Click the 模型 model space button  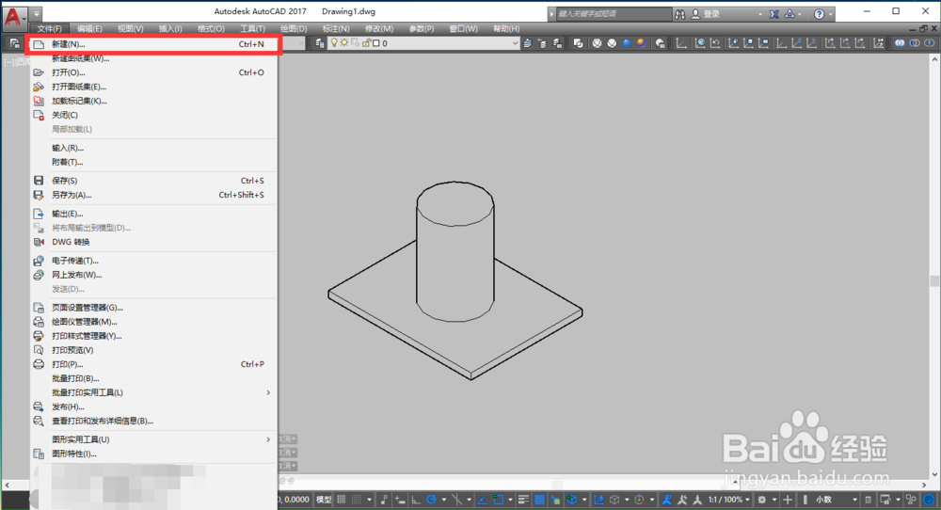coord(324,500)
